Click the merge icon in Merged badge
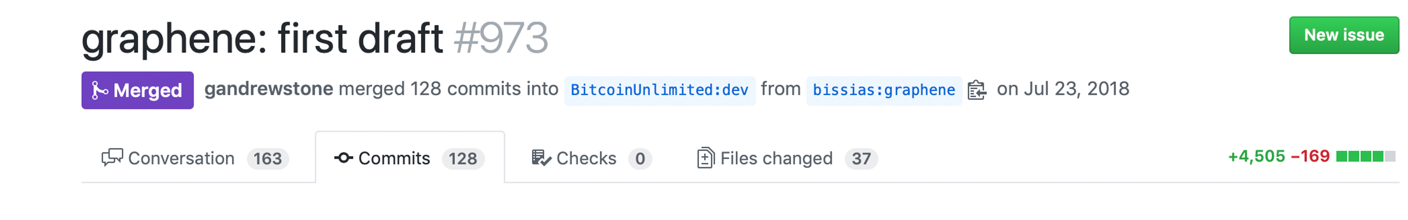 click(x=99, y=90)
